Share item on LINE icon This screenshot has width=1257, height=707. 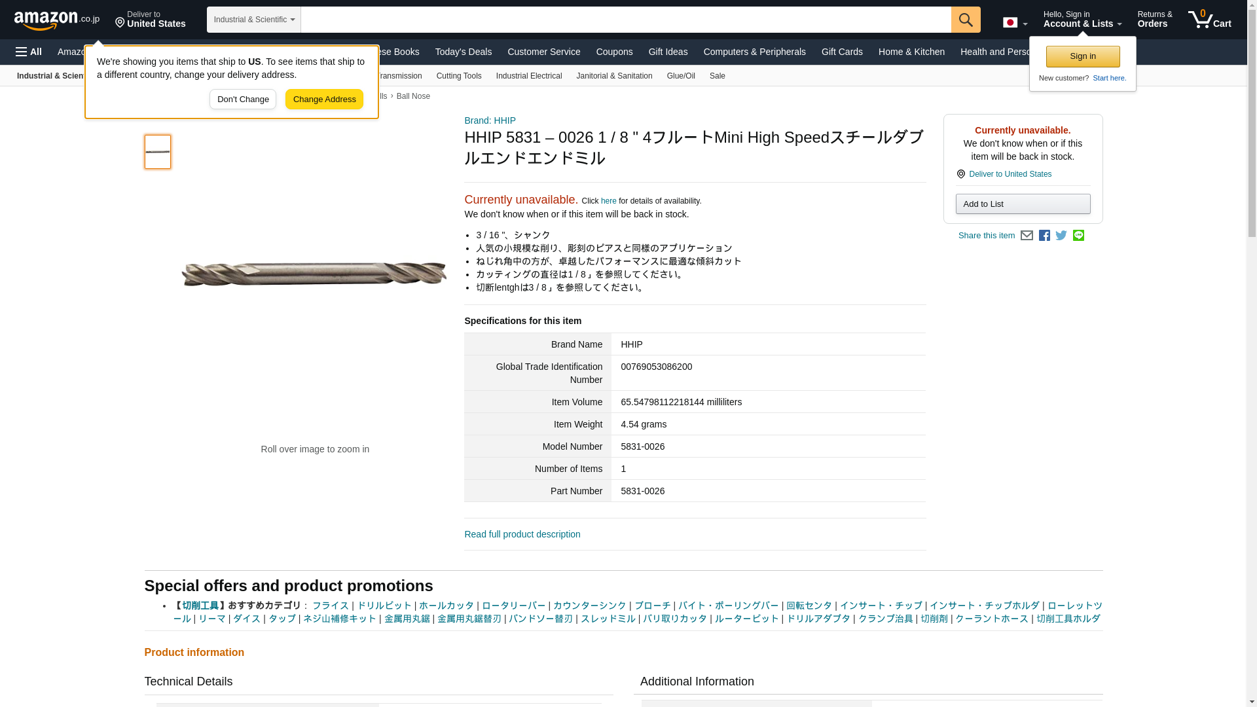1078,236
